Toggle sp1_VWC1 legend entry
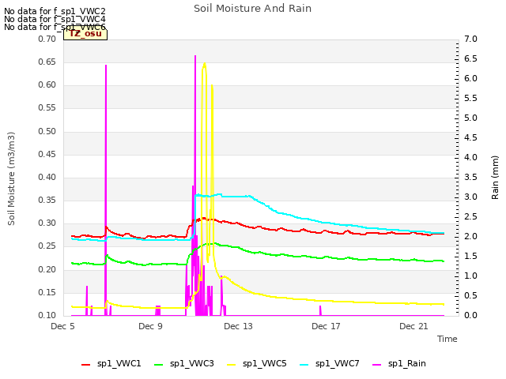This screenshot has width=506, height=379. (x=111, y=364)
